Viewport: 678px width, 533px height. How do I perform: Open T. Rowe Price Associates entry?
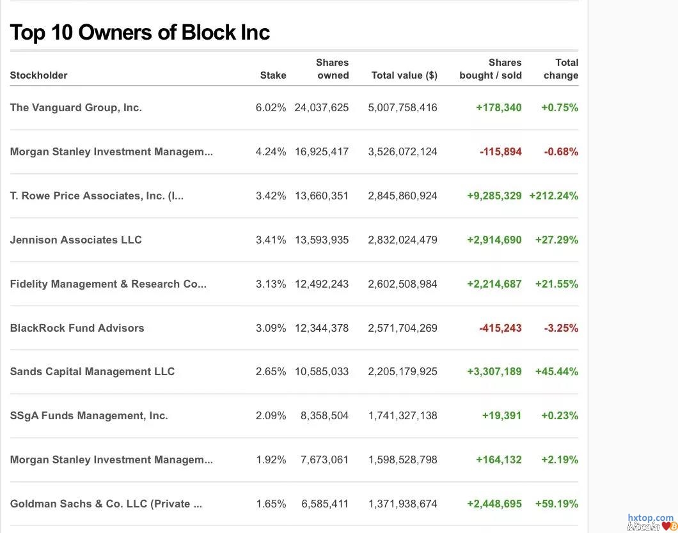[x=97, y=196]
